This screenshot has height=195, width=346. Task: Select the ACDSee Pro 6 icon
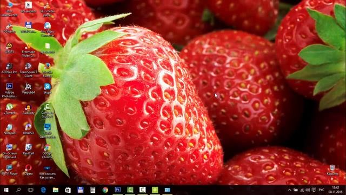click(9, 70)
